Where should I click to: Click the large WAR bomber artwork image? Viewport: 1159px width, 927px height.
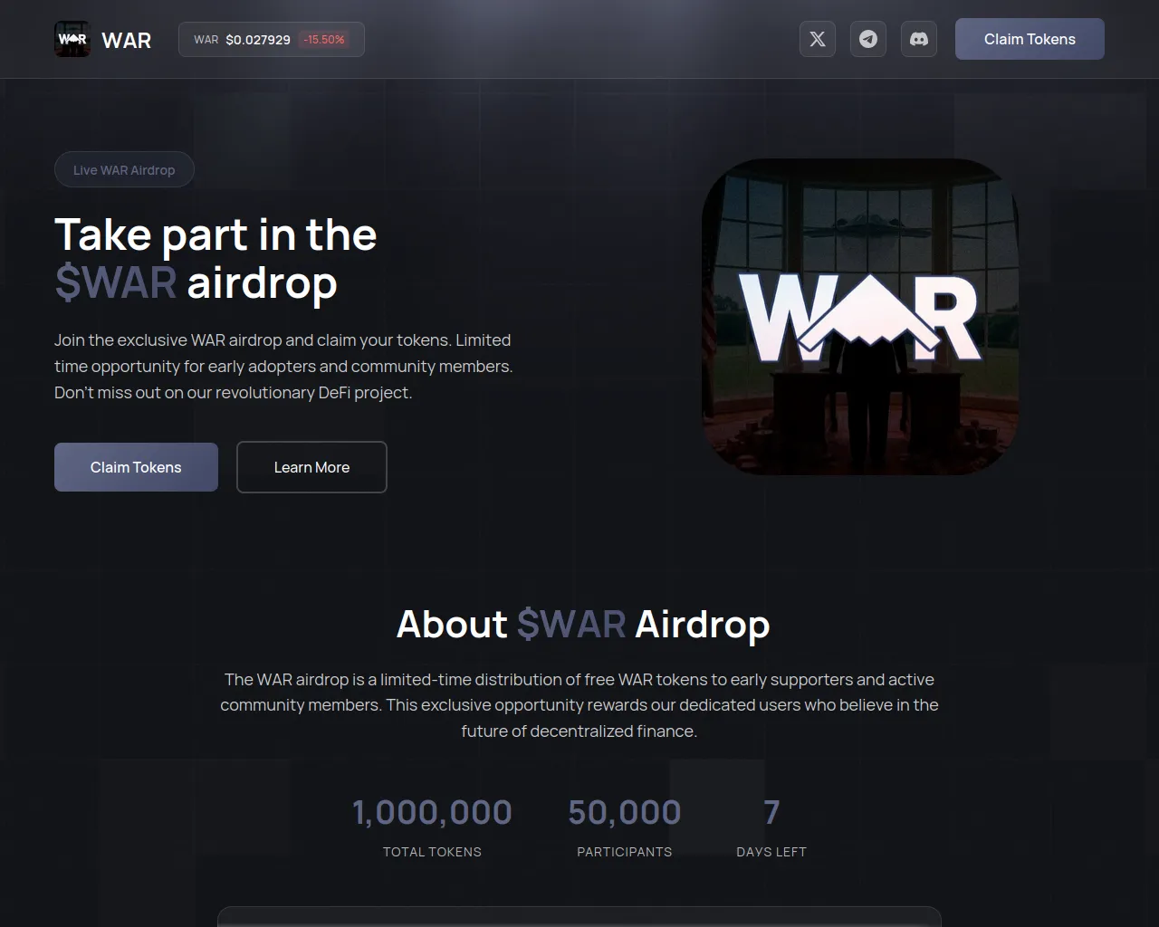[x=860, y=317]
